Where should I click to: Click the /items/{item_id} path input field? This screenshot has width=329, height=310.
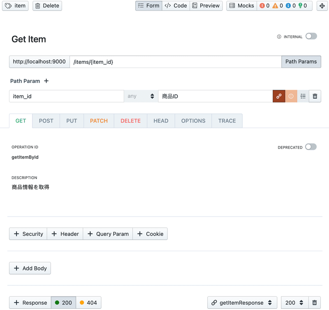point(164,62)
